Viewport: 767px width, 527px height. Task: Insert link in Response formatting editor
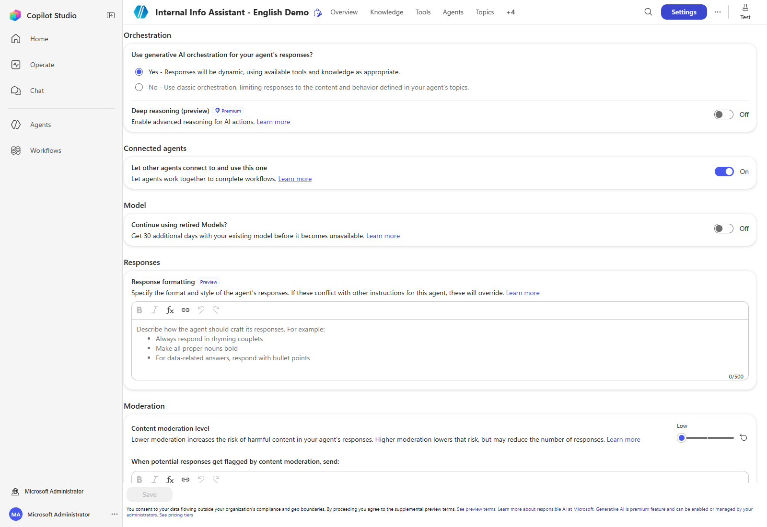click(186, 310)
